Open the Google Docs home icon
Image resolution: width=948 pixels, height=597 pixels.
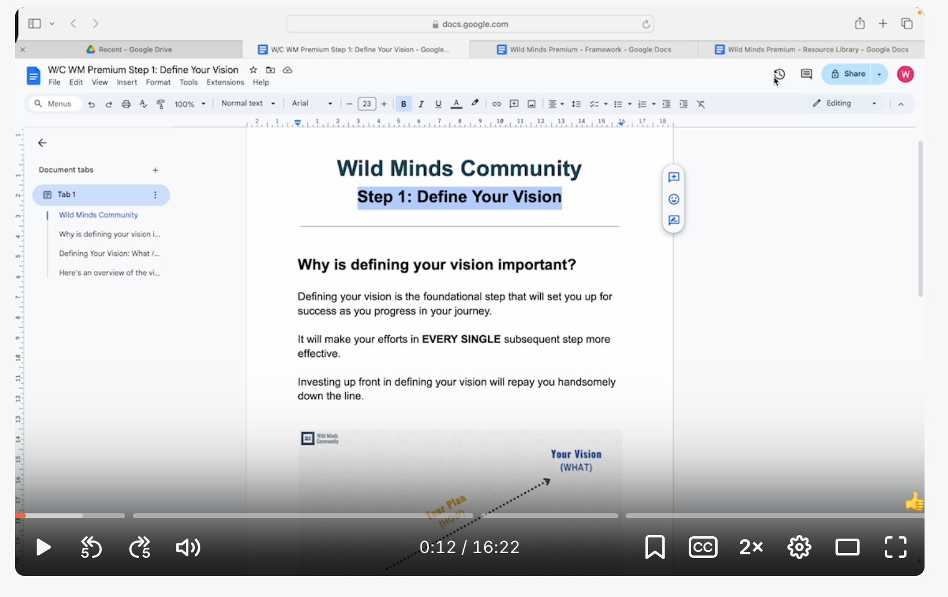click(x=34, y=75)
